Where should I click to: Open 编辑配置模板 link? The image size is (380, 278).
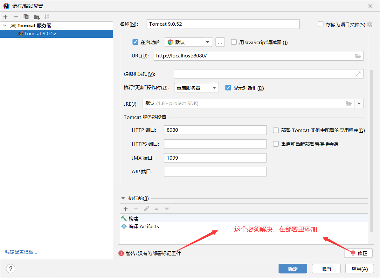click(21, 252)
